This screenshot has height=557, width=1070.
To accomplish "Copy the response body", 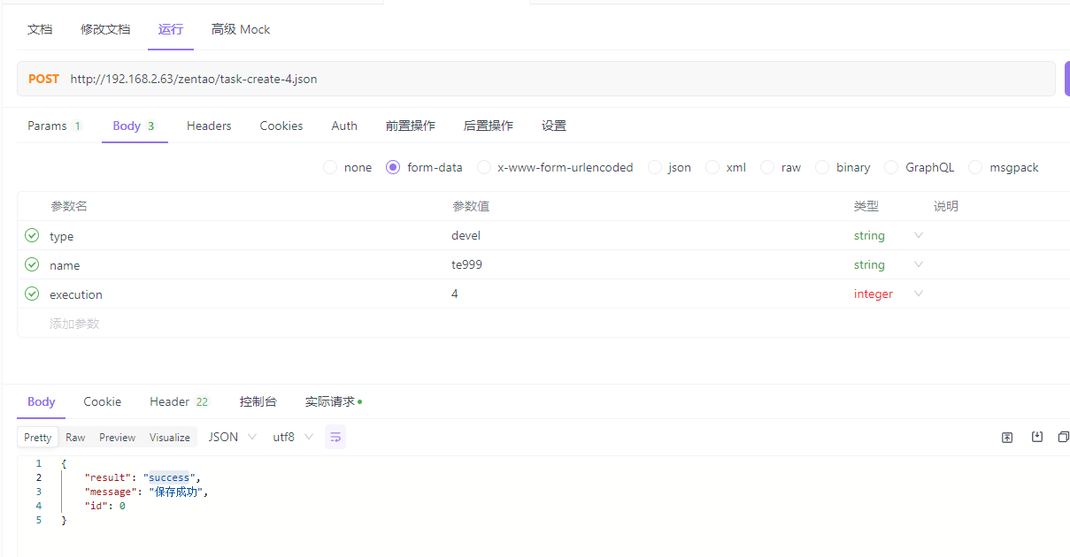I will pyautogui.click(x=1064, y=437).
